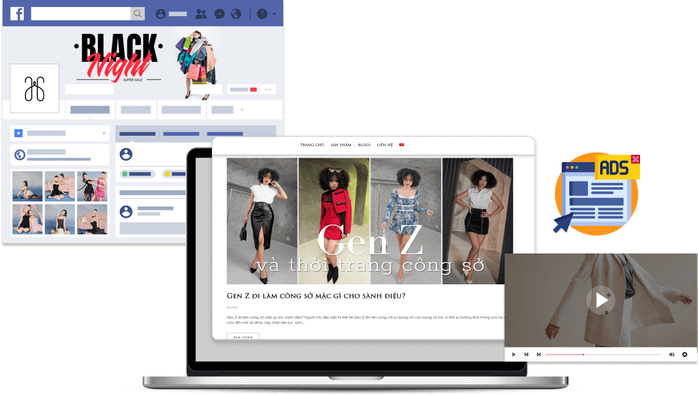Skip to next track in video player
This screenshot has width=698, height=395.
pos(539,354)
